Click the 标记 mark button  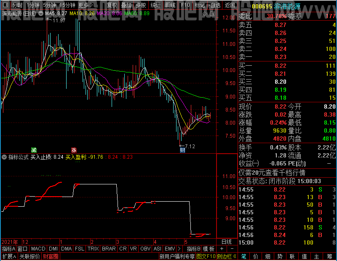click(x=200, y=5)
